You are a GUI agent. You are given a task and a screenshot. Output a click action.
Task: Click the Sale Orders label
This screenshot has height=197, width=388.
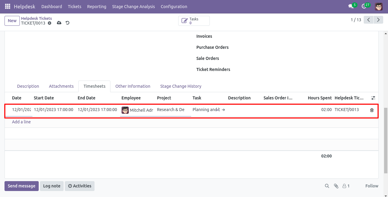click(x=208, y=58)
